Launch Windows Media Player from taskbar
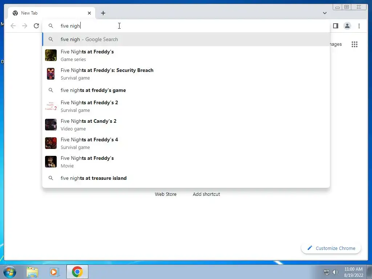The image size is (372, 279). tap(54, 272)
